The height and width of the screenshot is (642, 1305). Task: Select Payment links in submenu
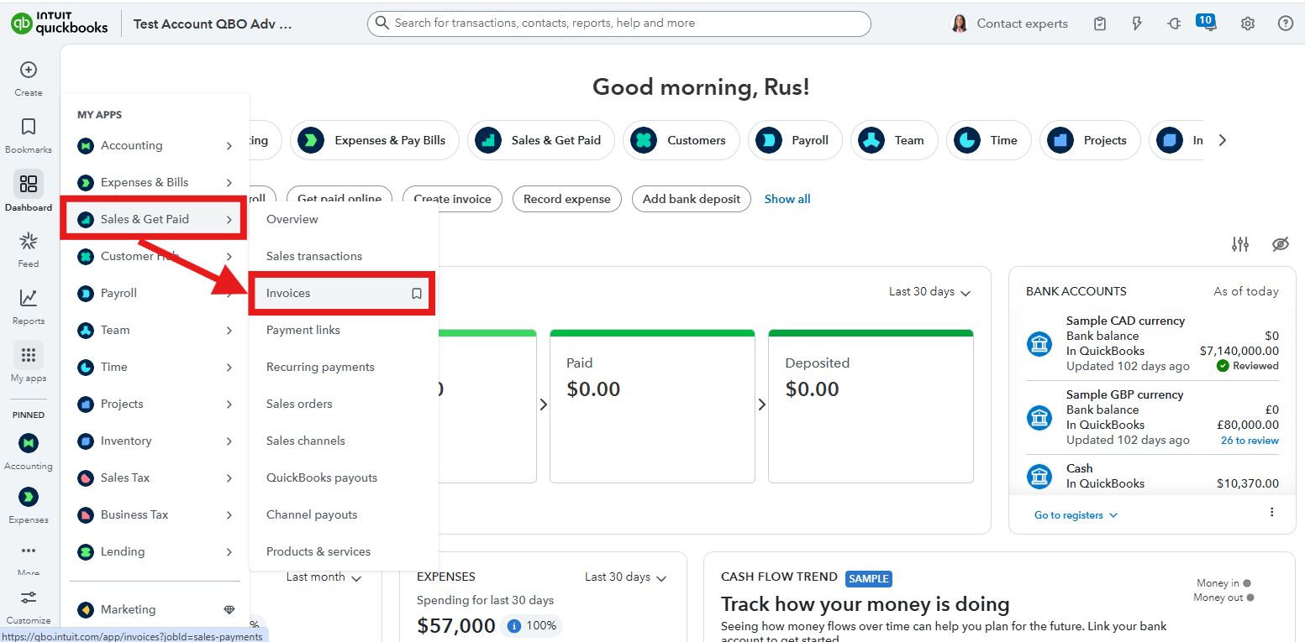[303, 331]
